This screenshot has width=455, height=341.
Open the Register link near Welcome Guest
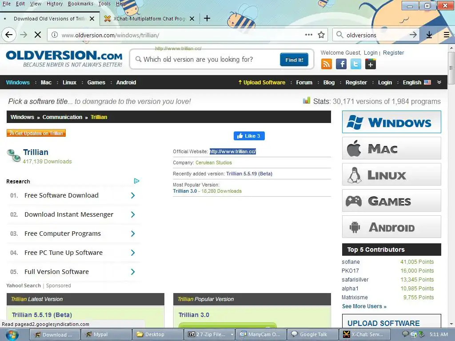(x=393, y=53)
